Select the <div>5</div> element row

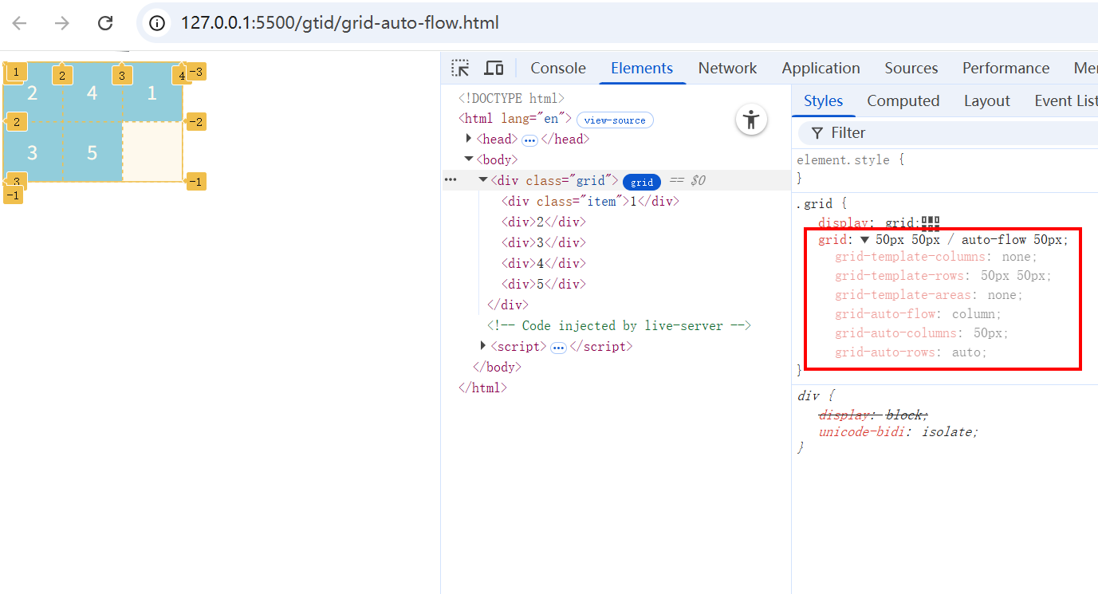(x=544, y=284)
